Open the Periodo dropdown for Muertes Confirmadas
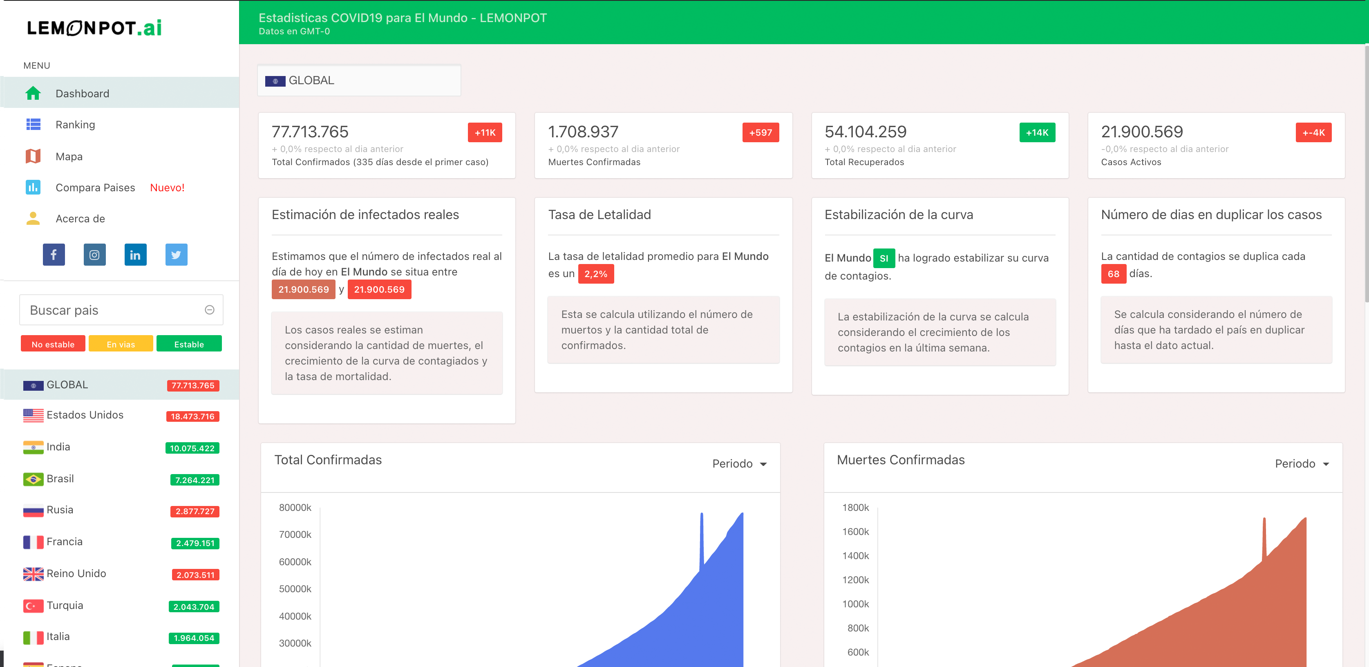Viewport: 1369px width, 667px height. (1302, 463)
